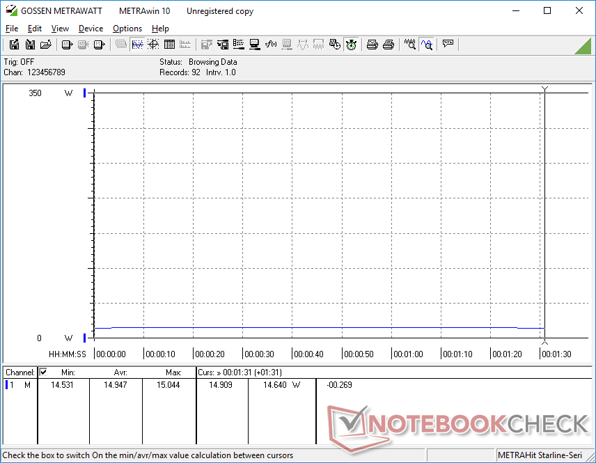The width and height of the screenshot is (596, 463).
Task: Click the greyed digital multimeter display icon
Action: (x=121, y=45)
